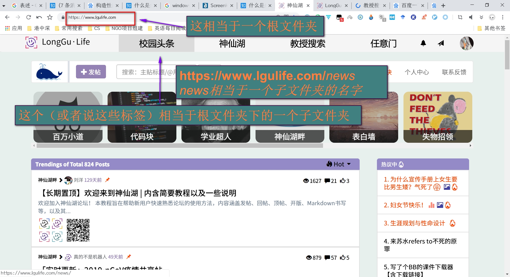This screenshot has height=277, width=510.
Task: Click the browser reload page icon
Action: [x=28, y=17]
